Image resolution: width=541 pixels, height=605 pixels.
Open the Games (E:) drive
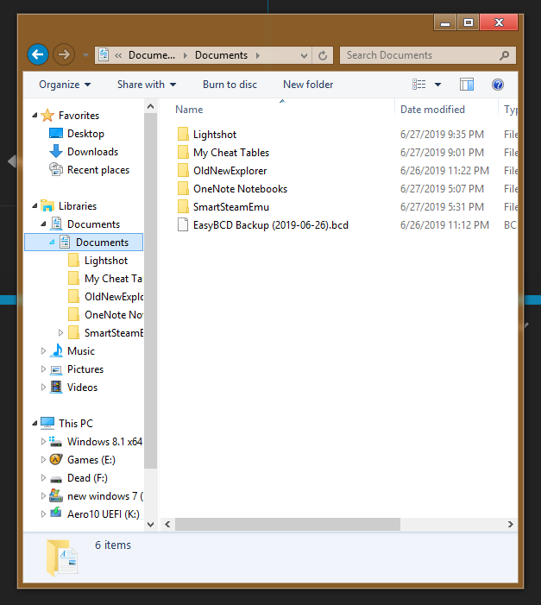91,459
